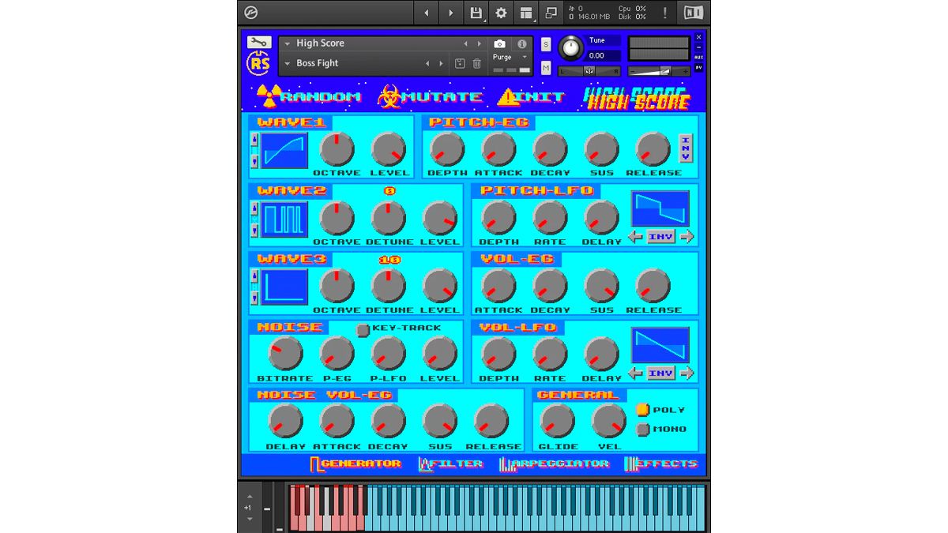Click the minimize view window icon

[x=551, y=13]
